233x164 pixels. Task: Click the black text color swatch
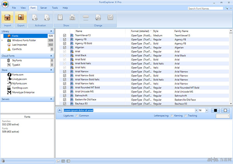215,110
